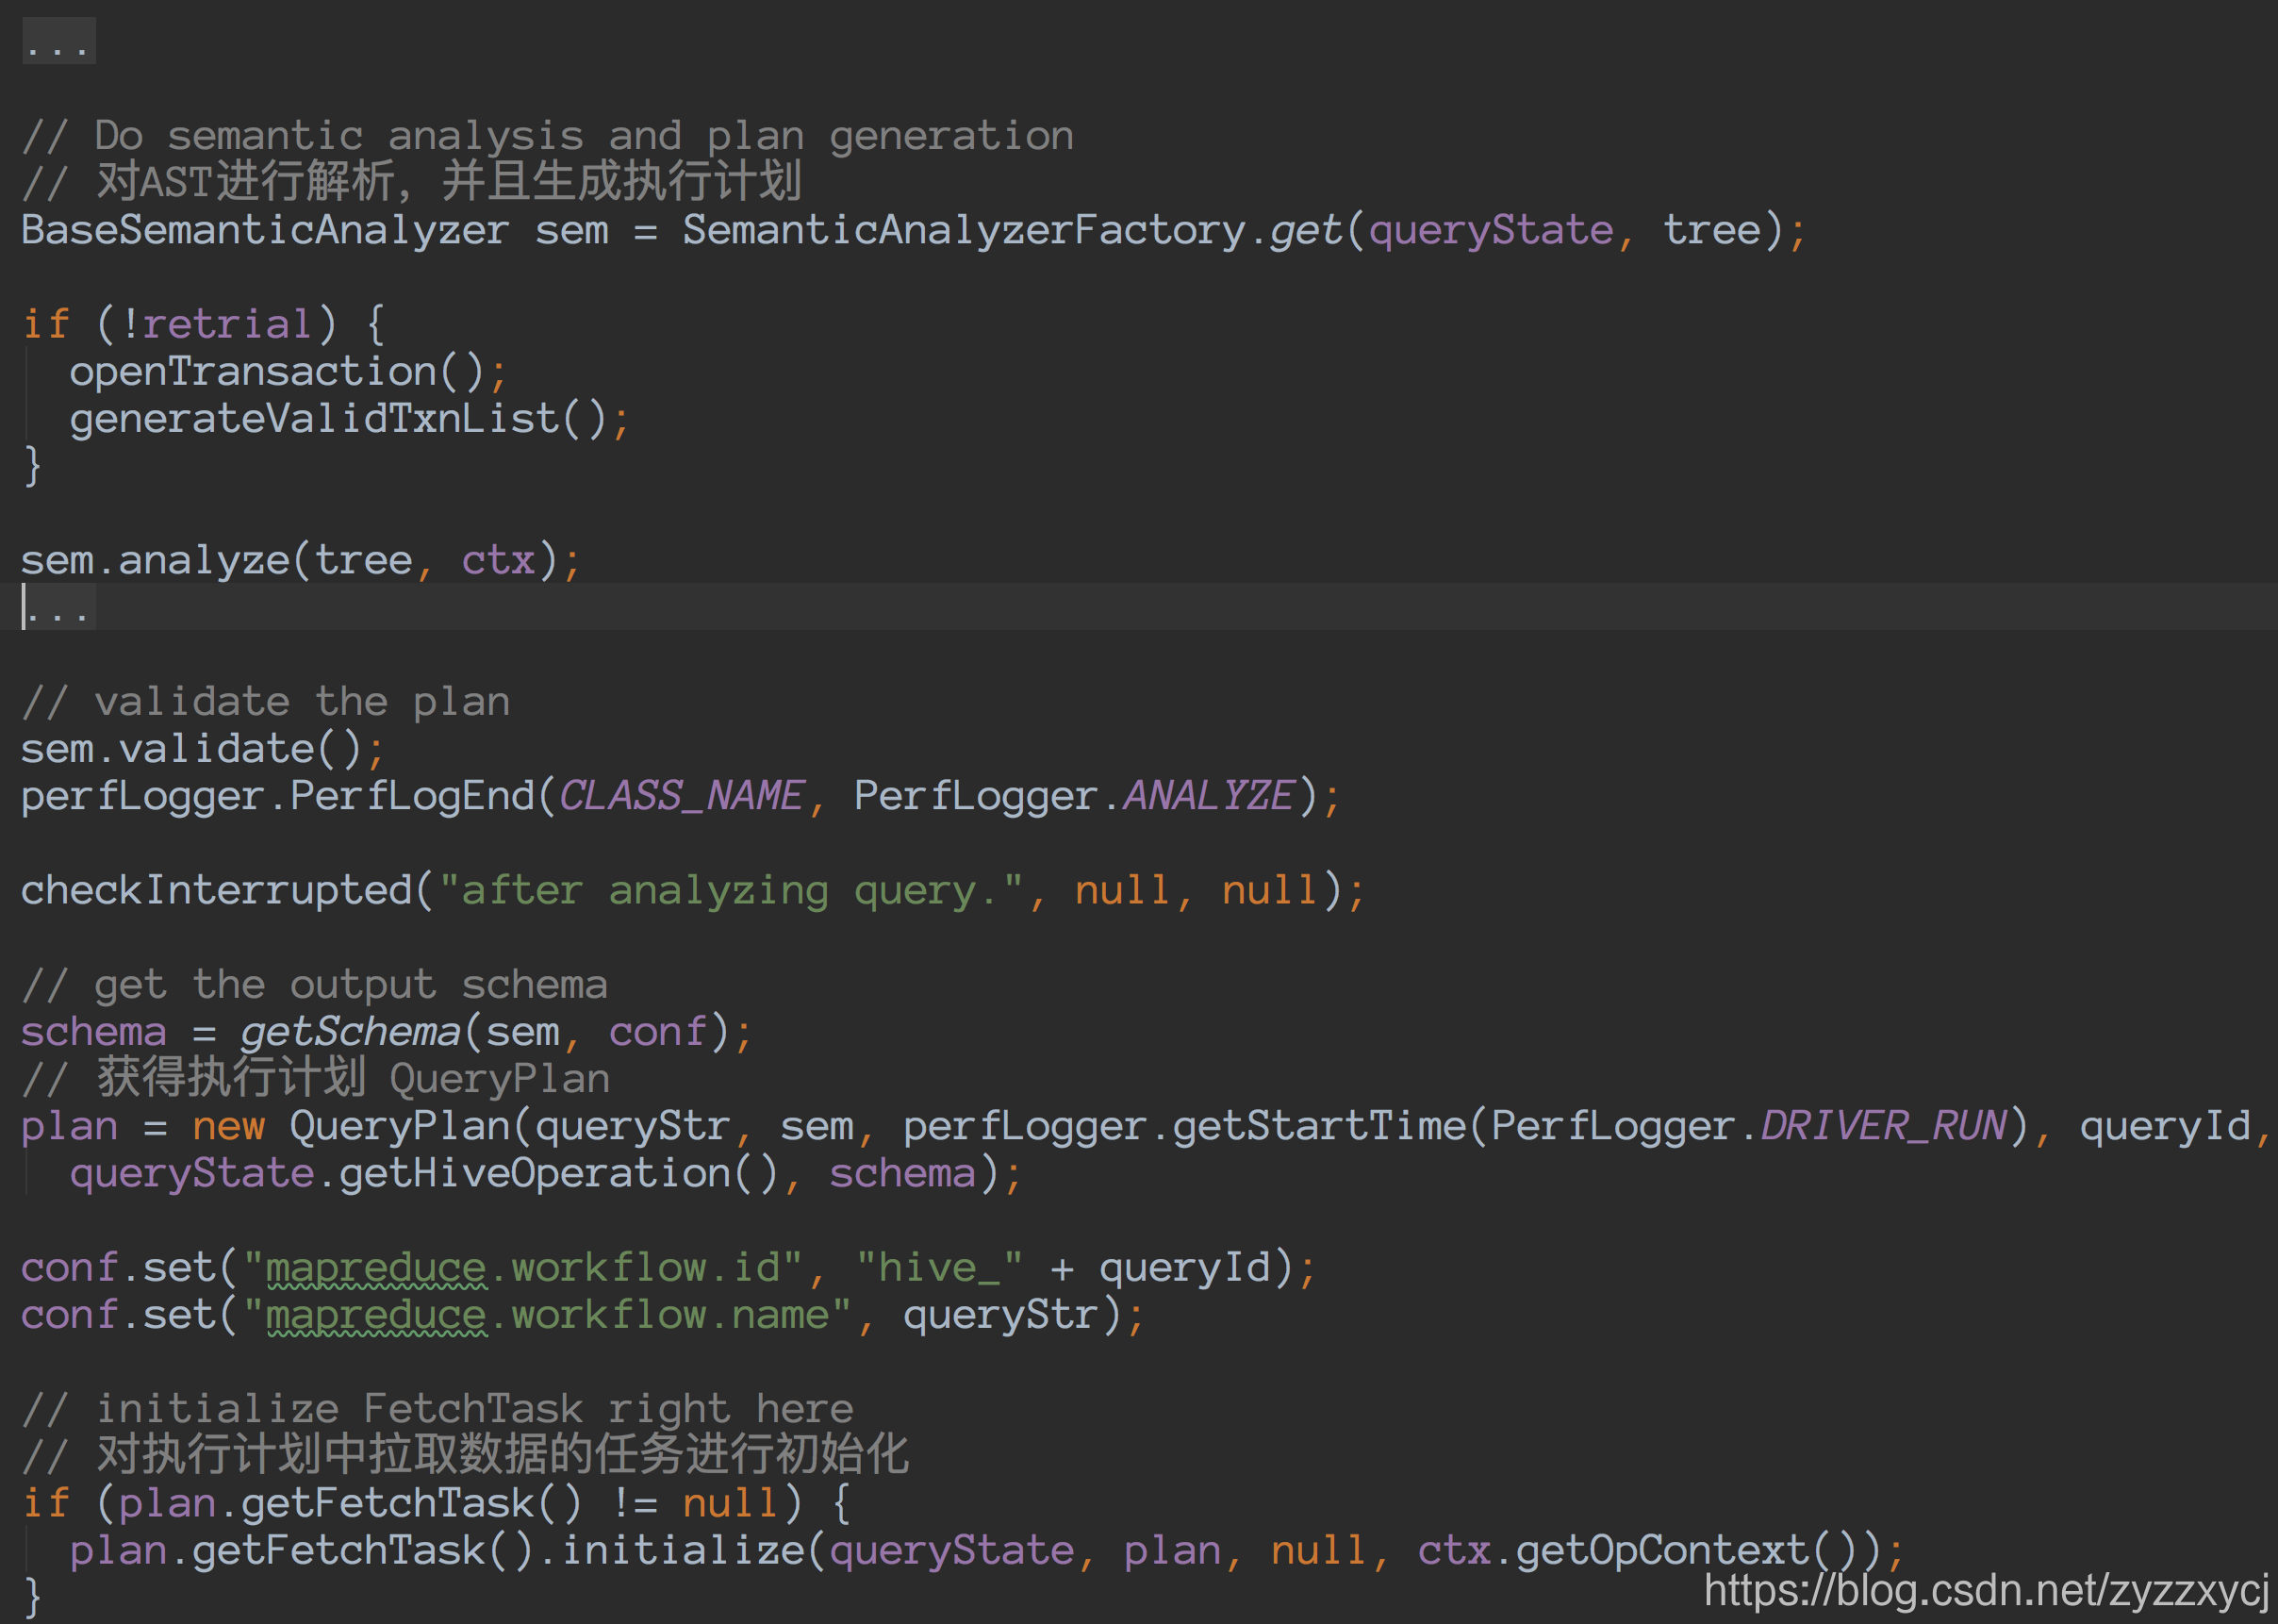Place cursor on sem.analyze statement
Screen dimensions: 2278x1624
point(204,560)
